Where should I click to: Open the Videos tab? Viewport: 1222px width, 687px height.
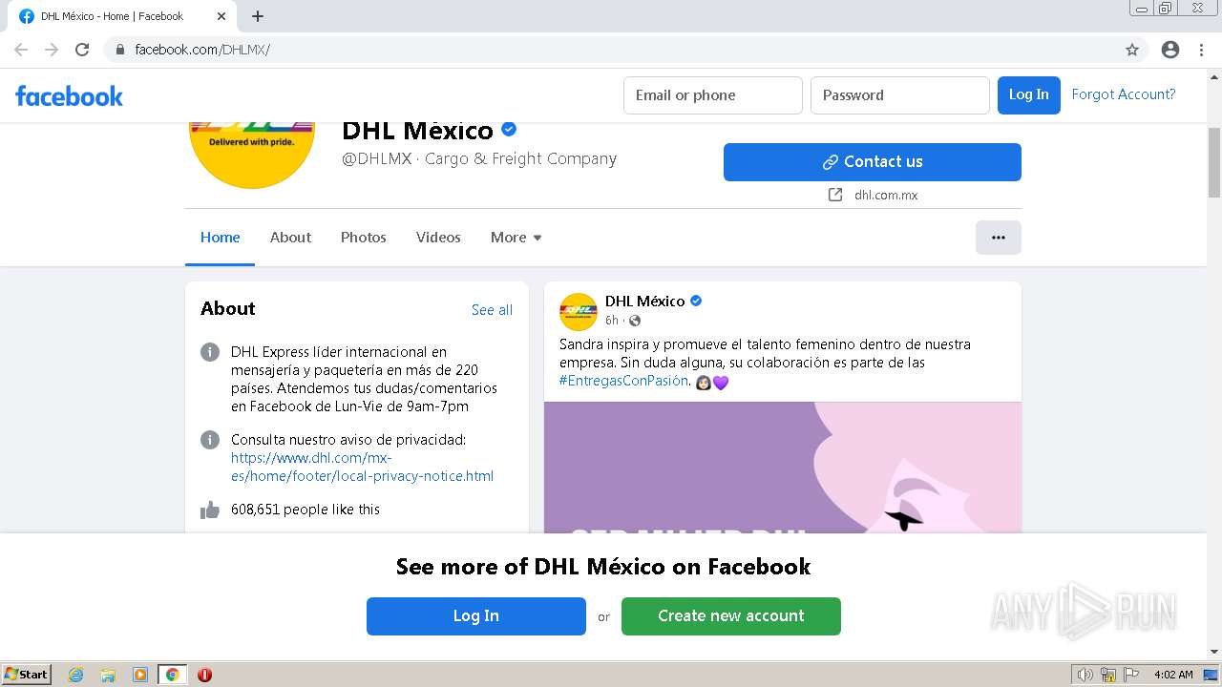pos(438,238)
